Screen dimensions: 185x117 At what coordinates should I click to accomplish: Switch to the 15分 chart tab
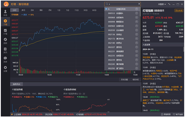pos(76,10)
